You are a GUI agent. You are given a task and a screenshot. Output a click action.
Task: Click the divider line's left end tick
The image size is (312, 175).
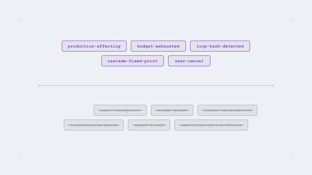pos(39,86)
